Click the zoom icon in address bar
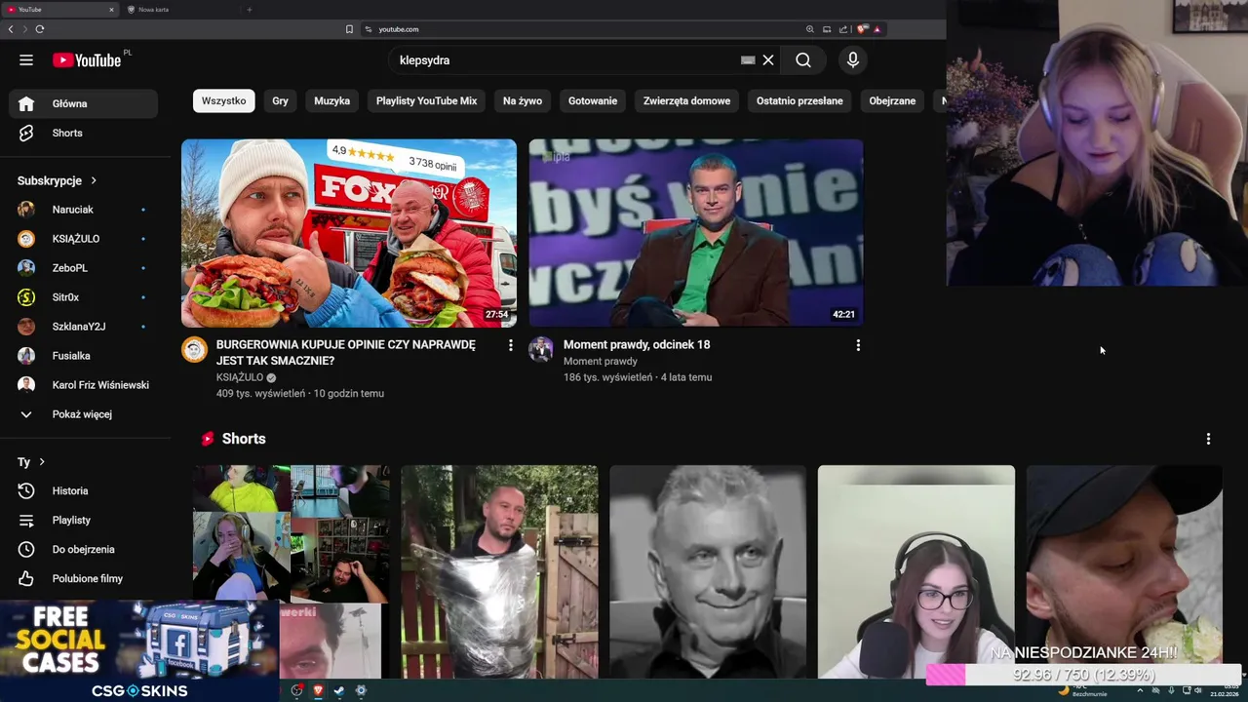The width and height of the screenshot is (1248, 702). (x=809, y=29)
